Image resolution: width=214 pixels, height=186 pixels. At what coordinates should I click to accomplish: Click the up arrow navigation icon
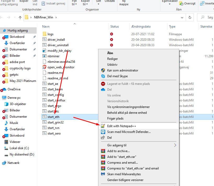click(x=20, y=17)
